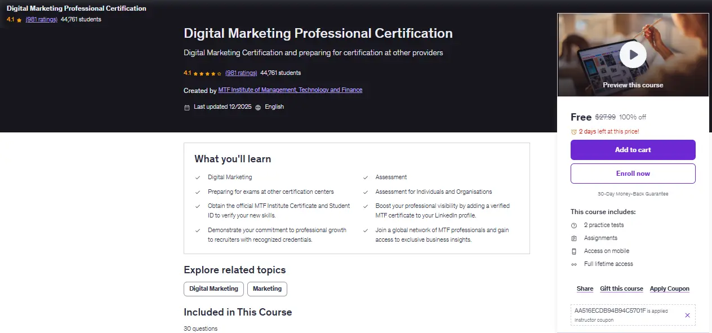This screenshot has width=712, height=333.
Task: Click the star icon in sticky top bar
Action: click(x=19, y=20)
